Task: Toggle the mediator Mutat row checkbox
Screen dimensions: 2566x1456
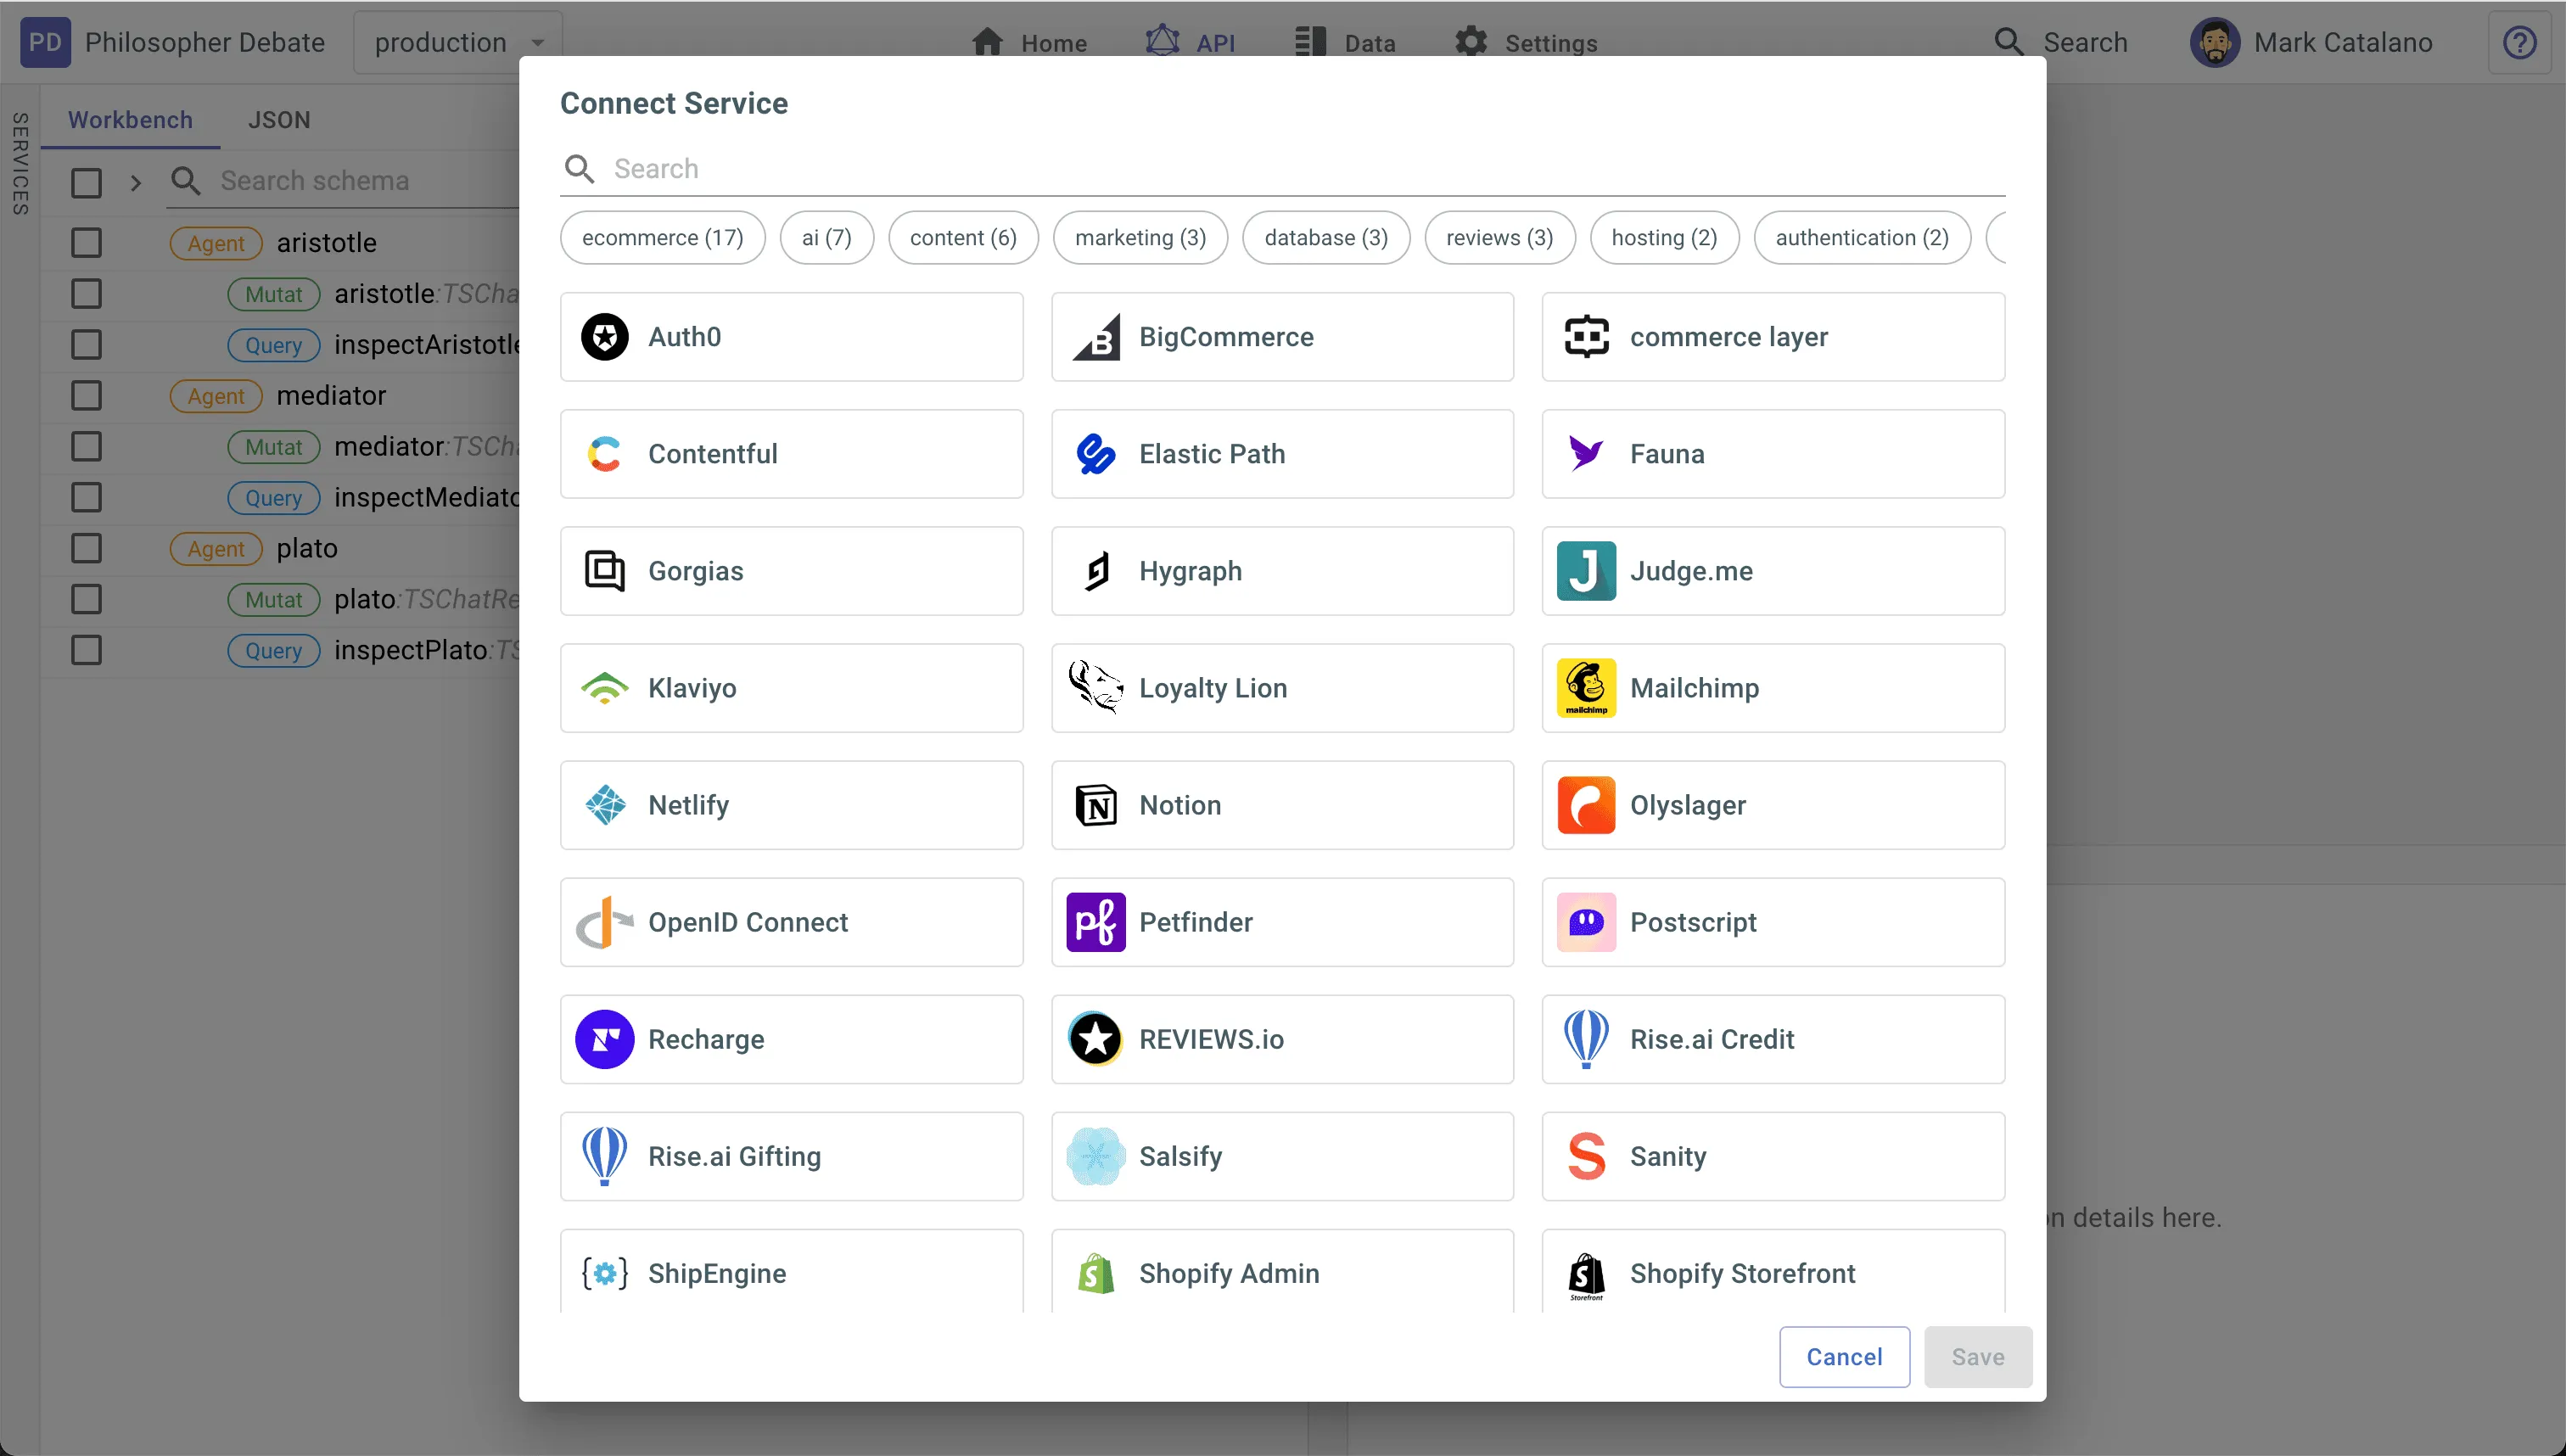Action: pos(86,447)
